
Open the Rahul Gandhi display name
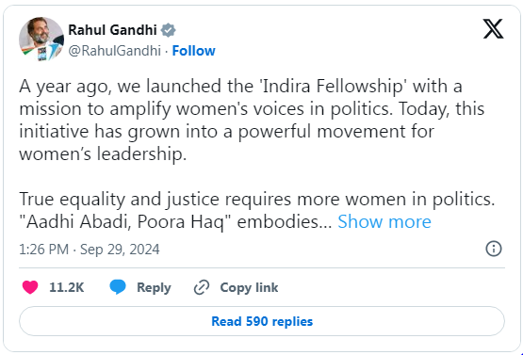[x=112, y=30]
